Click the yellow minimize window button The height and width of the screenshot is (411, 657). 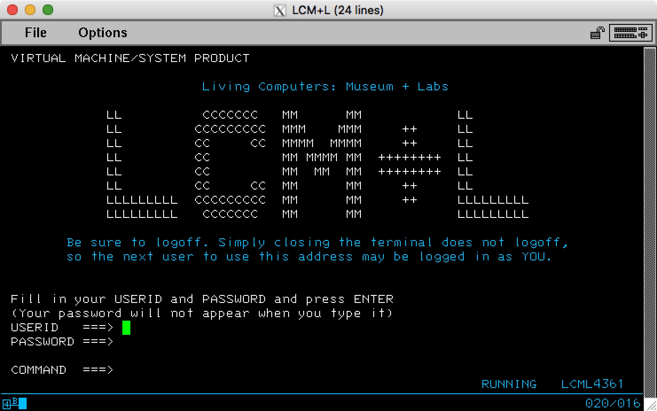point(30,10)
